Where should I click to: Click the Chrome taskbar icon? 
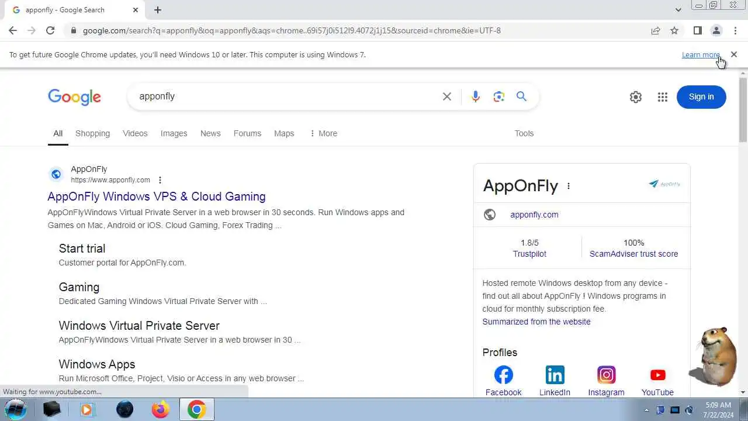coord(196,410)
